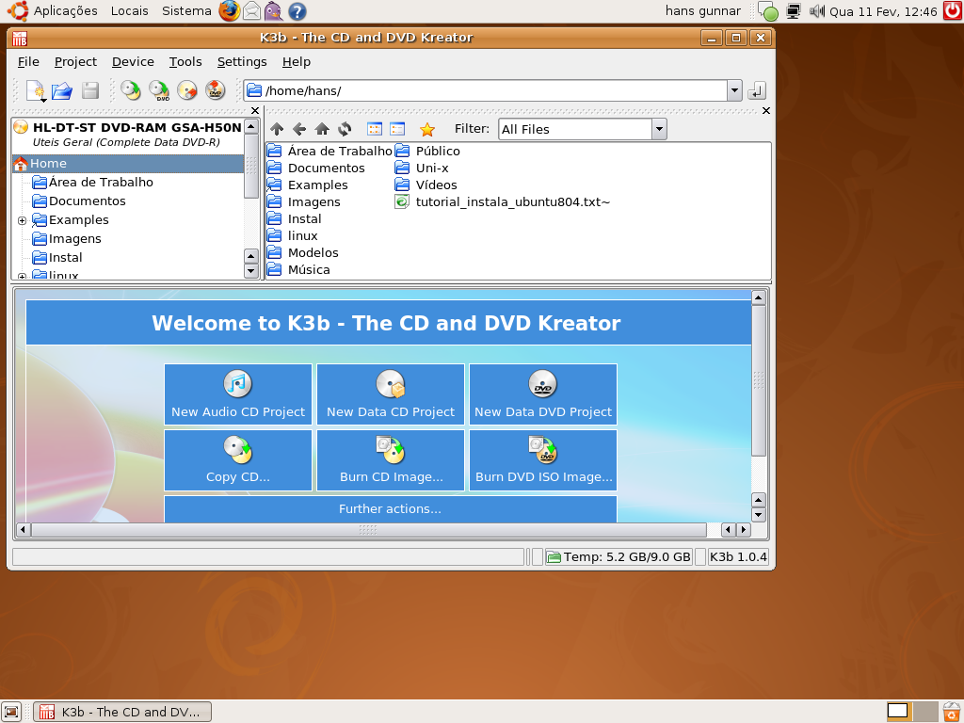
Task: Open the Tools menu
Action: click(x=185, y=61)
